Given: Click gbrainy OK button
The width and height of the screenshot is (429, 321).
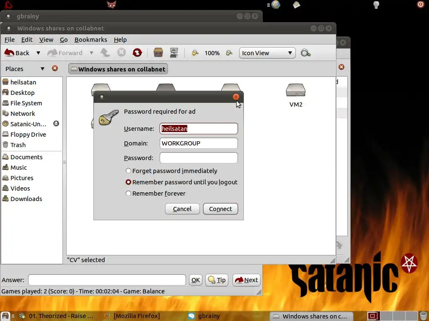Looking at the screenshot, I should 196,280.
